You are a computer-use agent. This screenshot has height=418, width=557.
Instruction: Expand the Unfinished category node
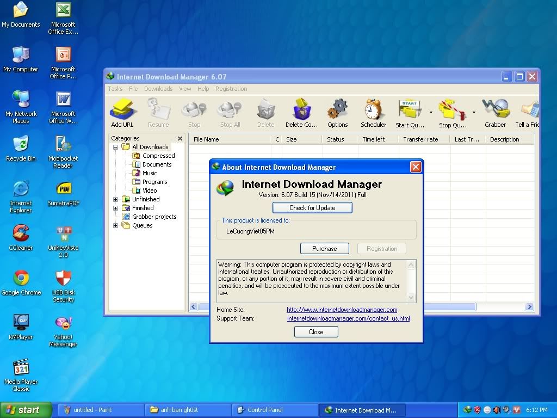point(115,199)
